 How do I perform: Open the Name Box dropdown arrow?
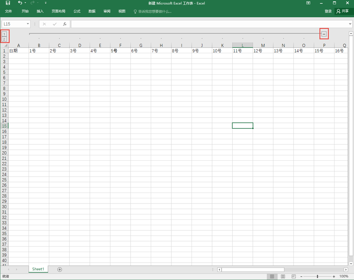pos(28,24)
